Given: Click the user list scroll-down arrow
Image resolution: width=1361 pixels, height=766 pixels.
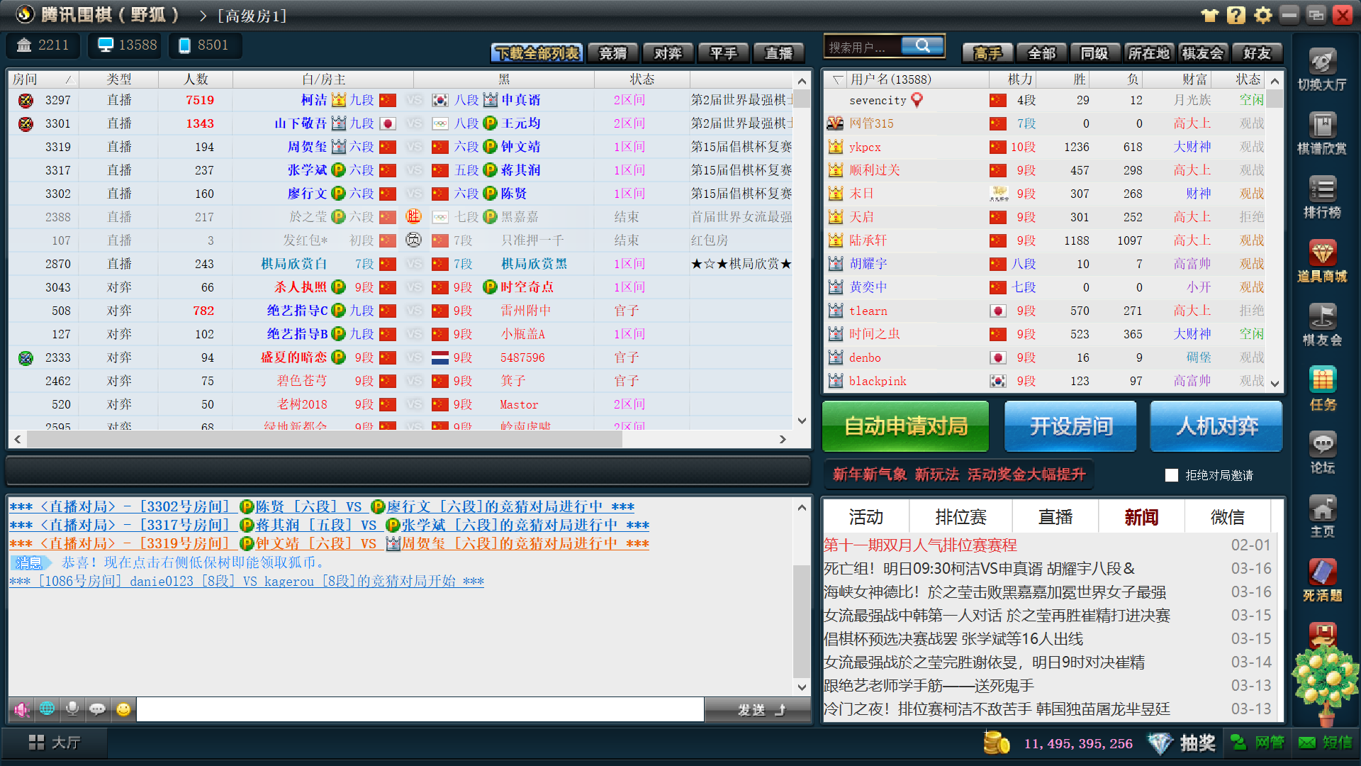Looking at the screenshot, I should (1275, 384).
